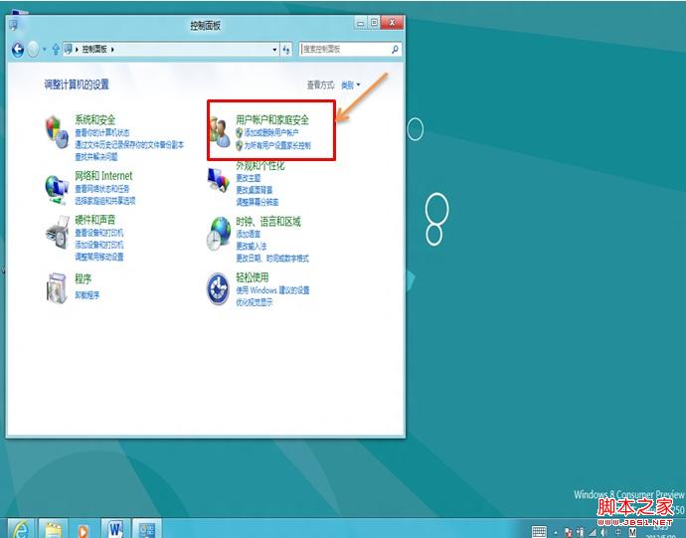686x538 pixels.
Task: Expand the address bar history dropdown
Action: pos(274,50)
